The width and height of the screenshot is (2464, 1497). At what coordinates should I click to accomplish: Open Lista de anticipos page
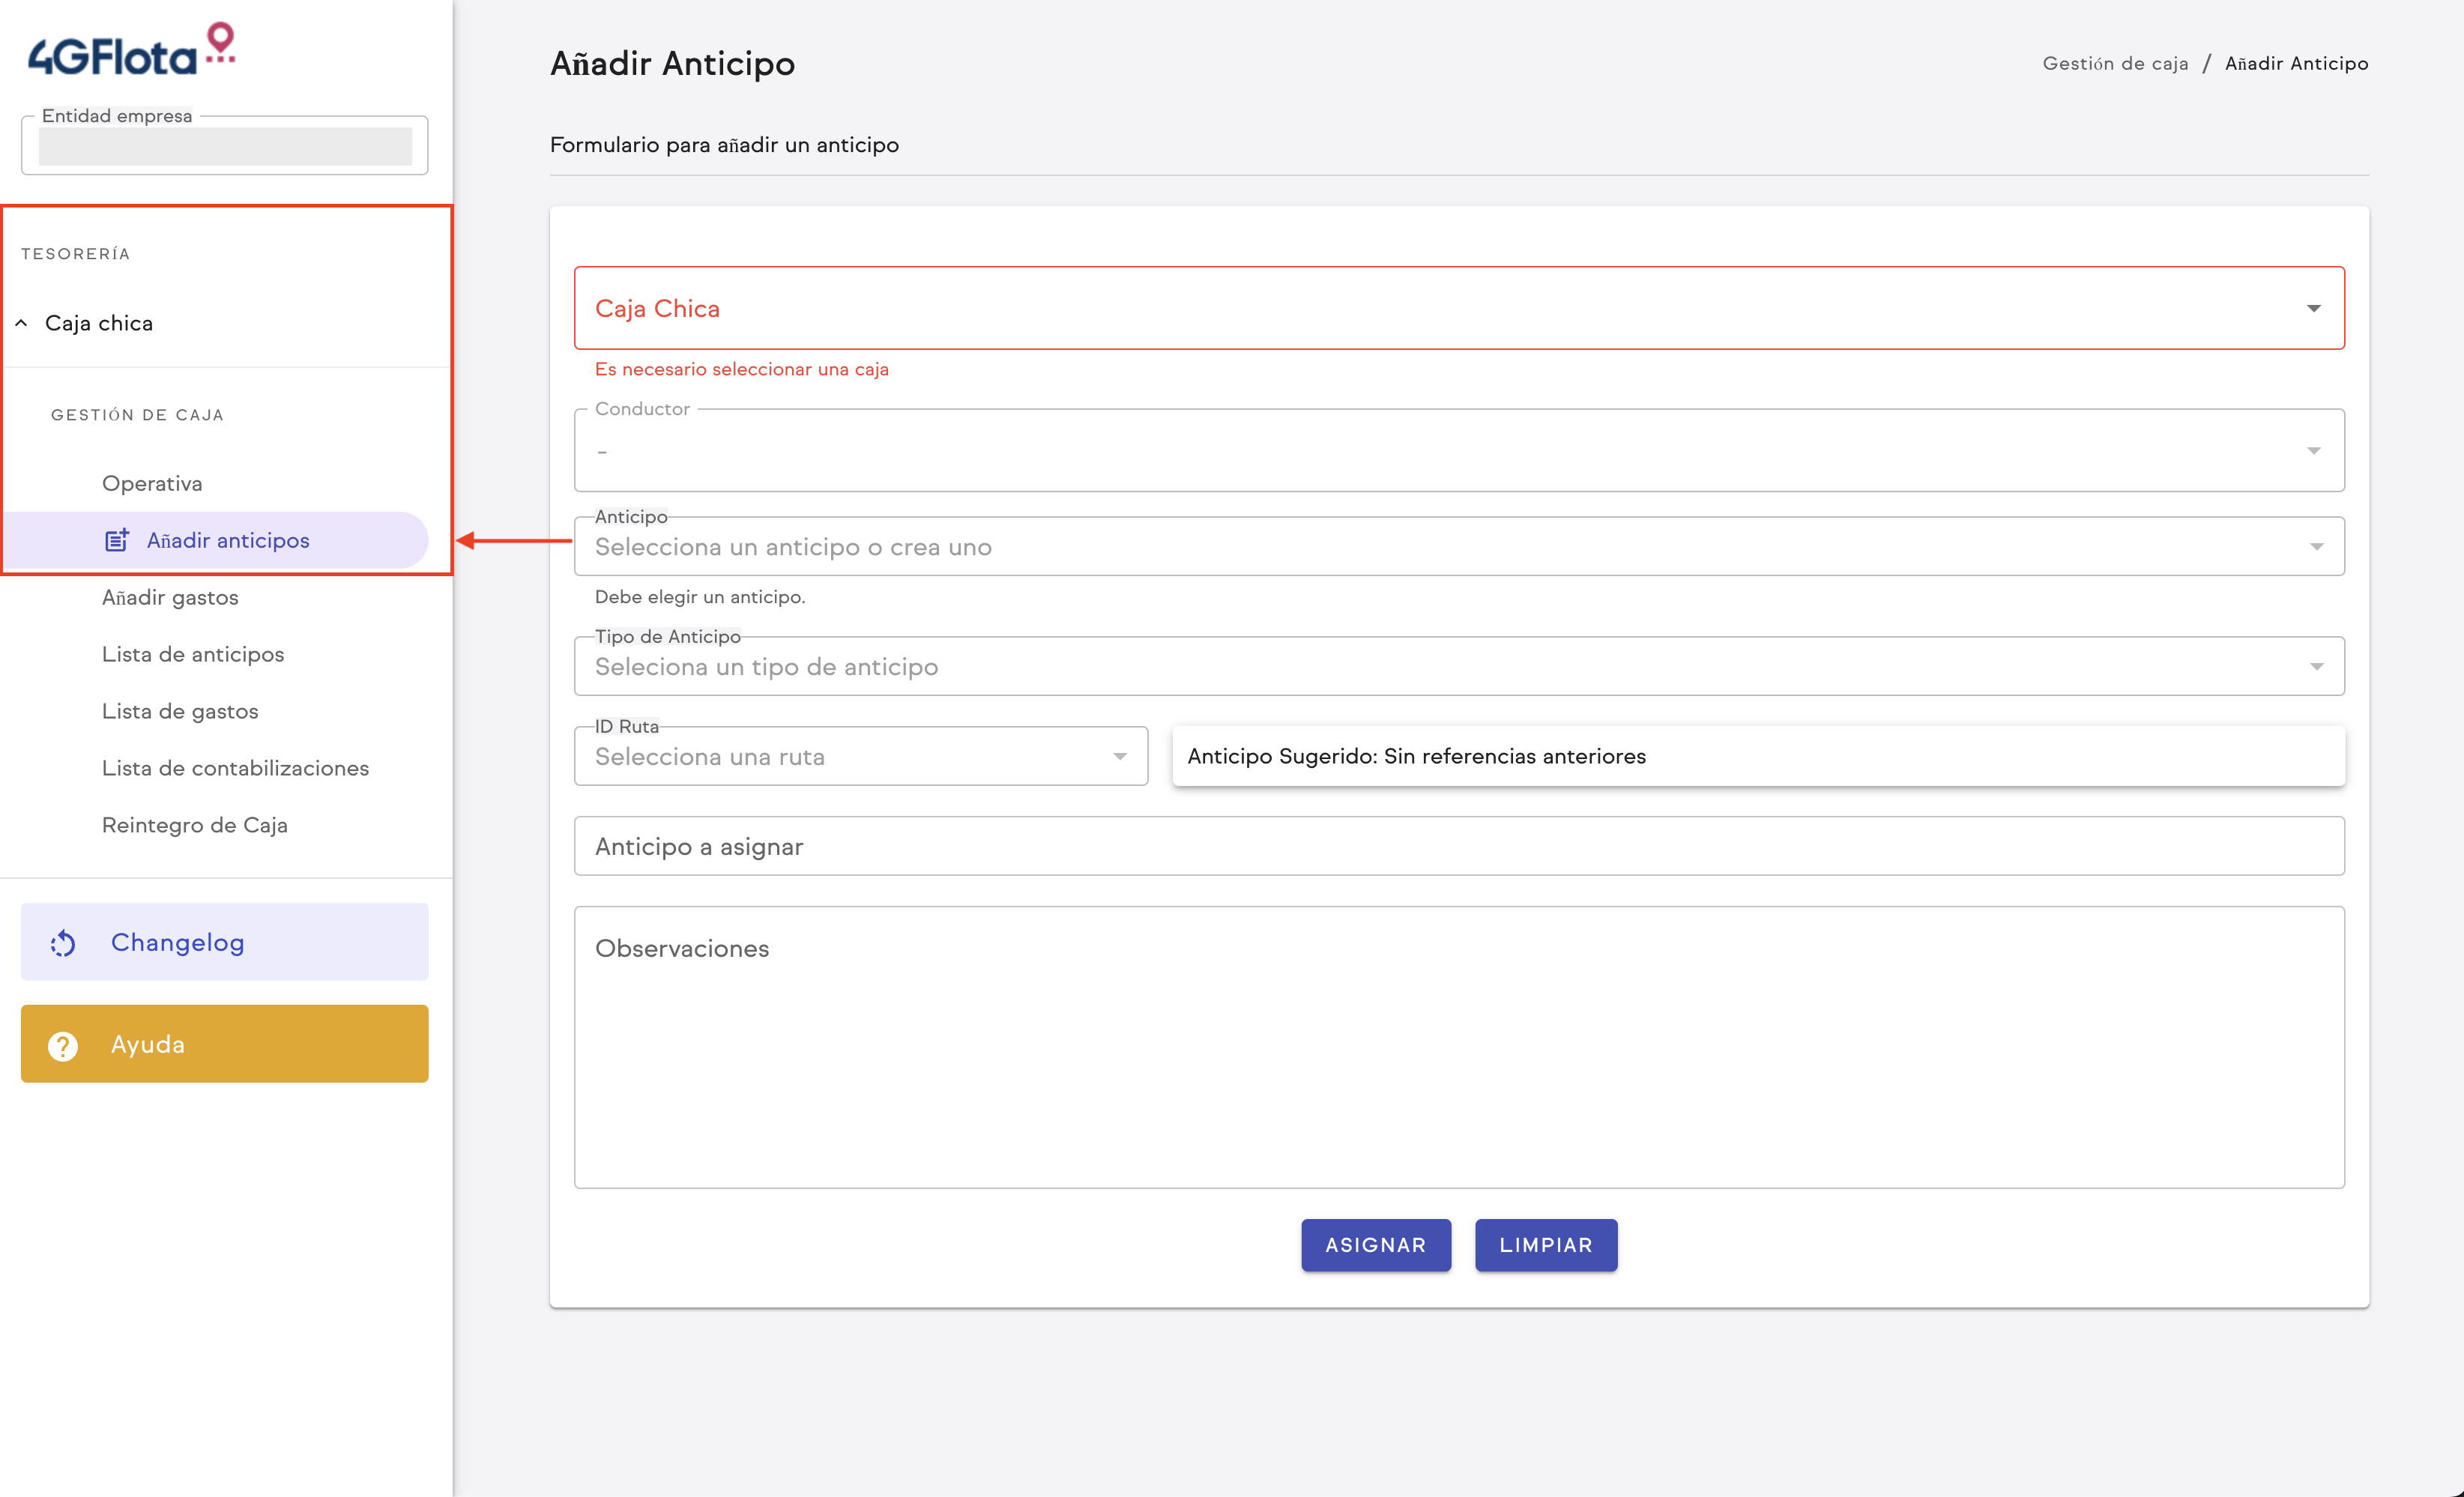click(193, 654)
